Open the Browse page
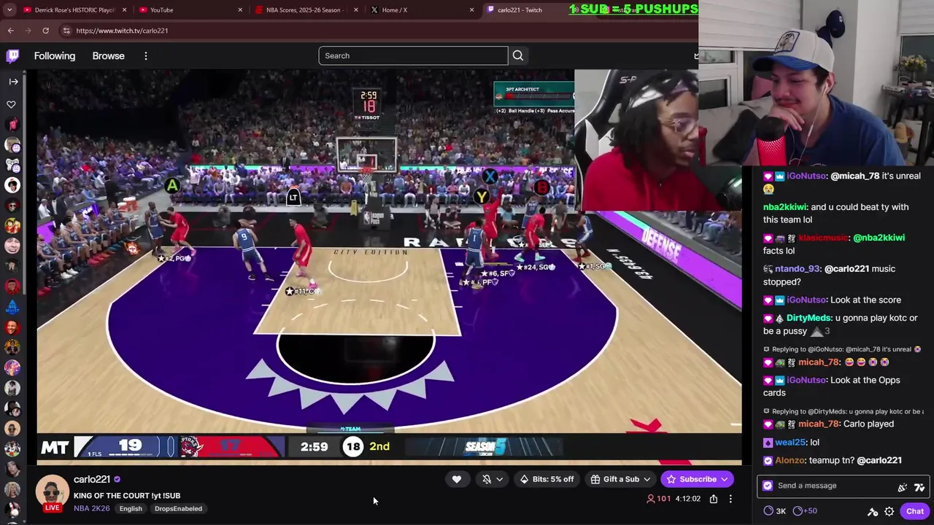 point(109,56)
